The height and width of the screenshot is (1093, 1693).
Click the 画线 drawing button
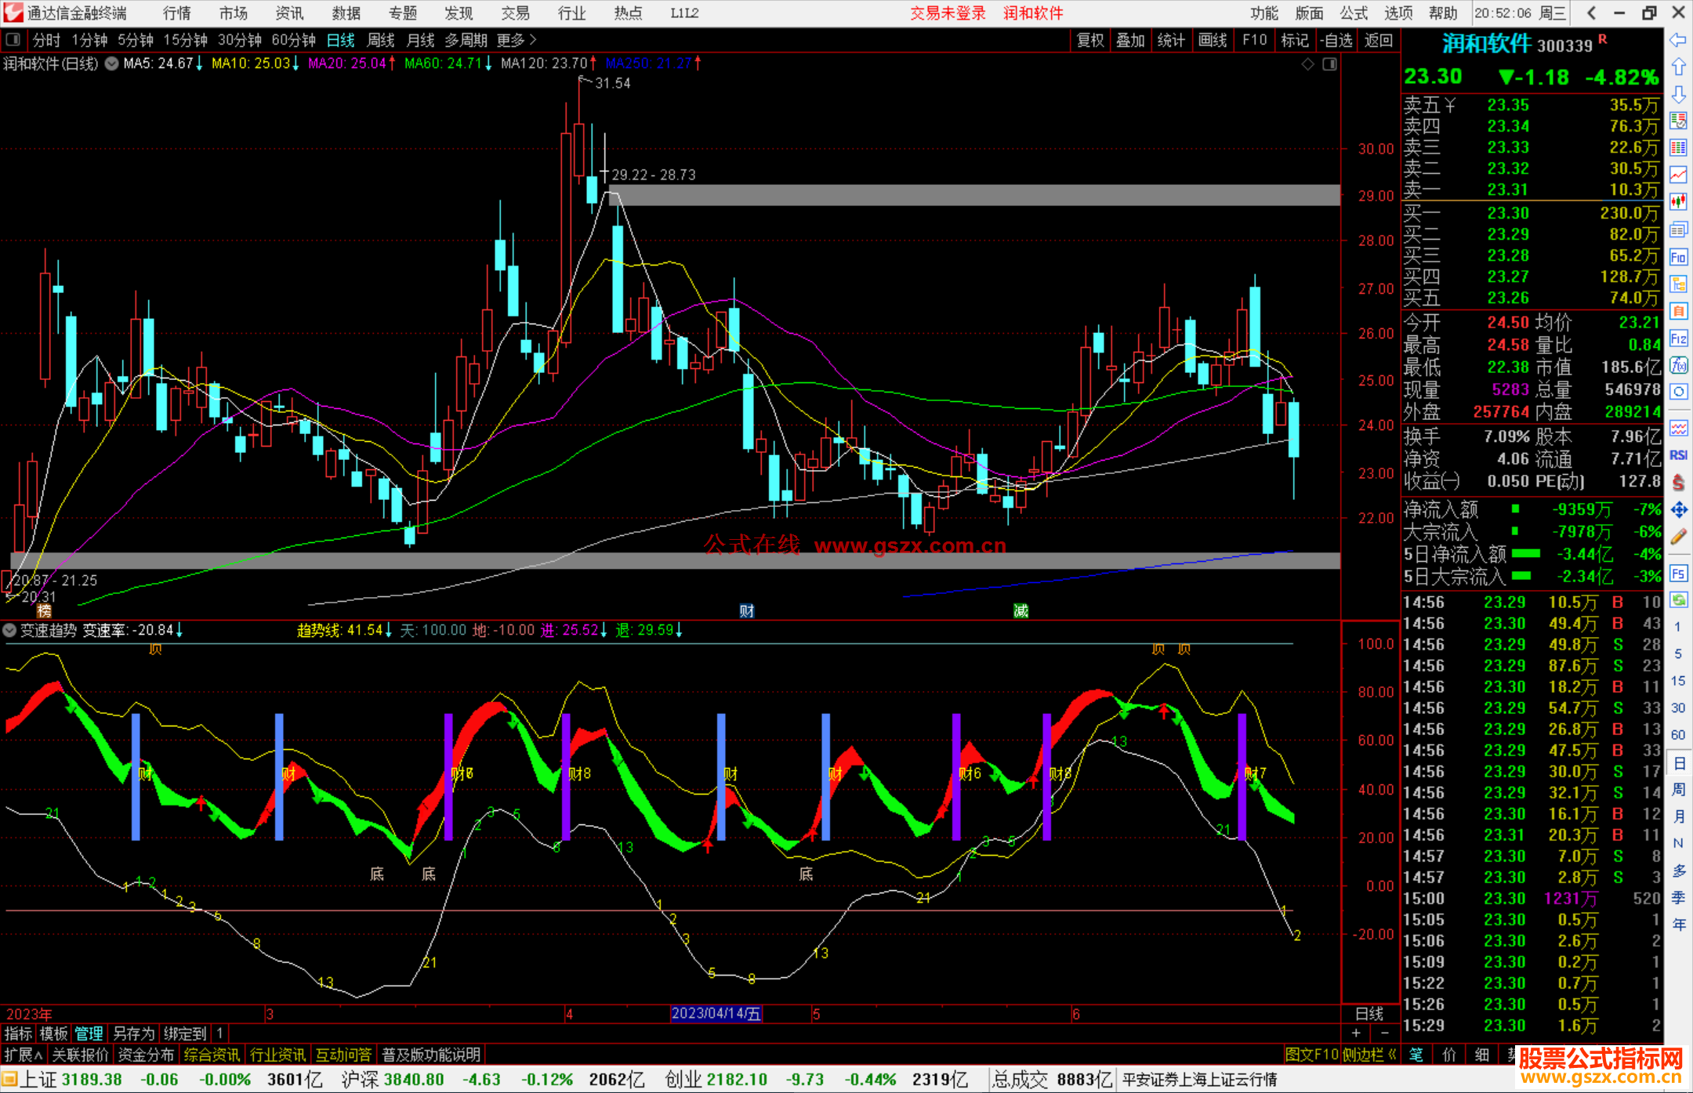coord(1213,40)
